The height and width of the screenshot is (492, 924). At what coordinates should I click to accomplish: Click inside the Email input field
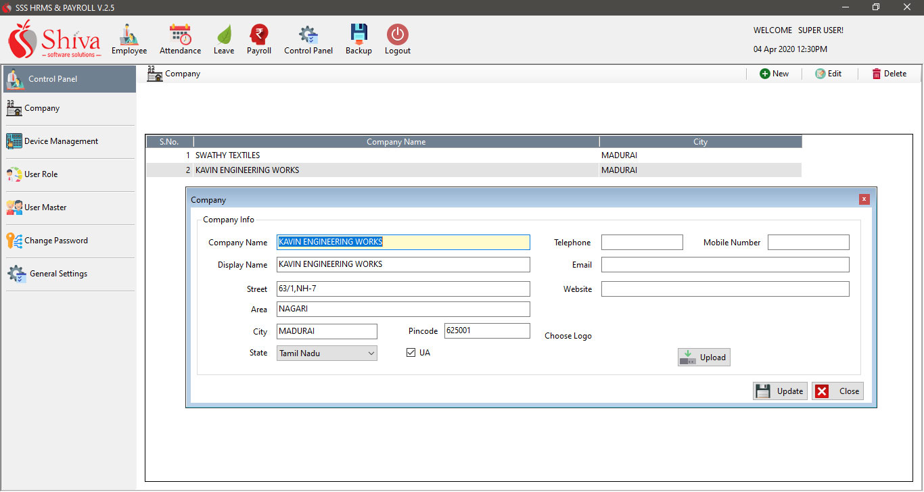[724, 265]
